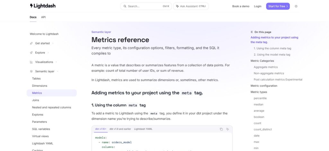Jump to Metric types section
Screen dimensions: 329x151
259,92
